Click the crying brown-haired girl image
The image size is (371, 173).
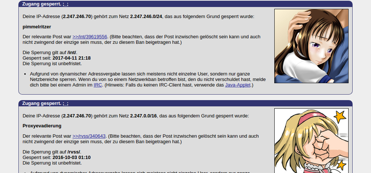coord(311,46)
